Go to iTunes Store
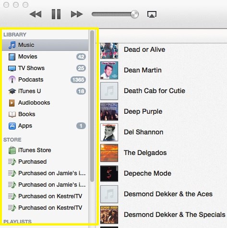The width and height of the screenshot is (227, 228). (x=45, y=150)
